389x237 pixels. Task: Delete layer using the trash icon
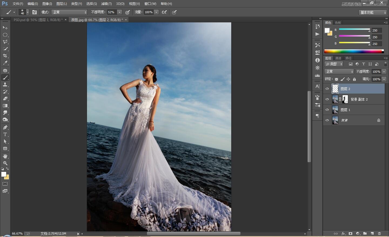click(379, 233)
